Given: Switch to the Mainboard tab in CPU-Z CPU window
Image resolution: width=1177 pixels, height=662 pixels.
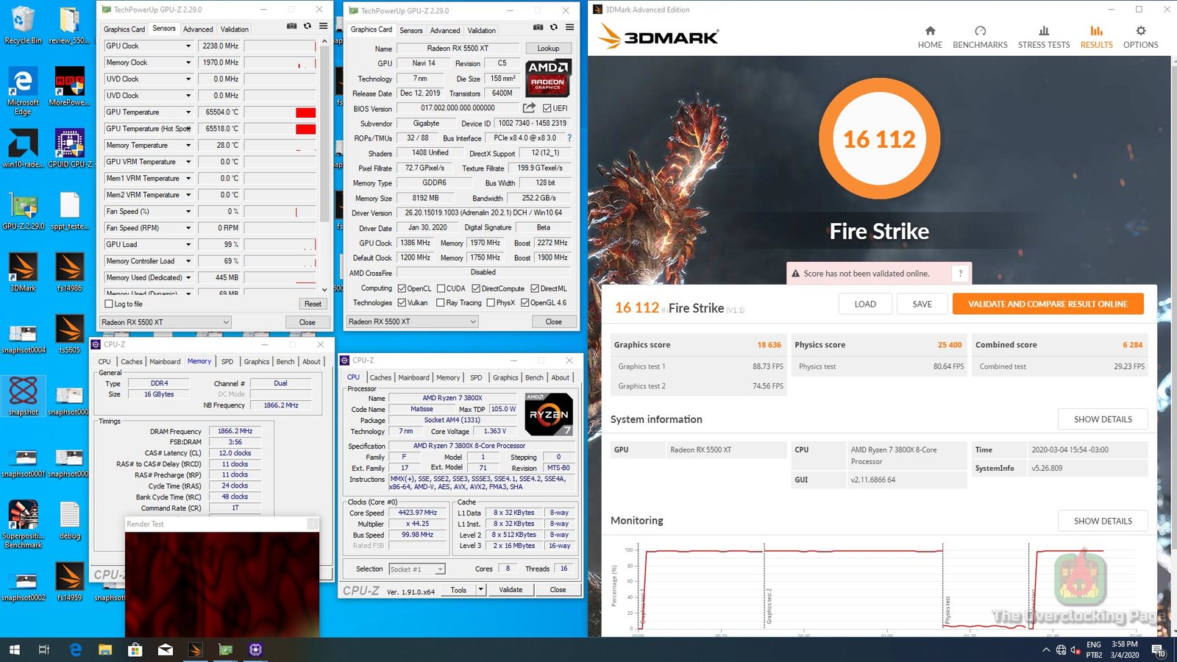Looking at the screenshot, I should pos(413,377).
